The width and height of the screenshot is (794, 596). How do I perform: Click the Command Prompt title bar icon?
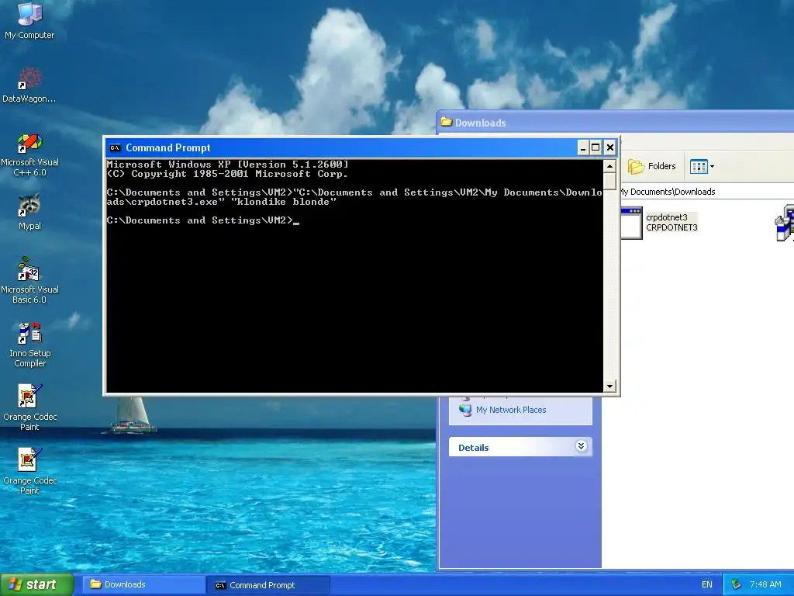[115, 148]
